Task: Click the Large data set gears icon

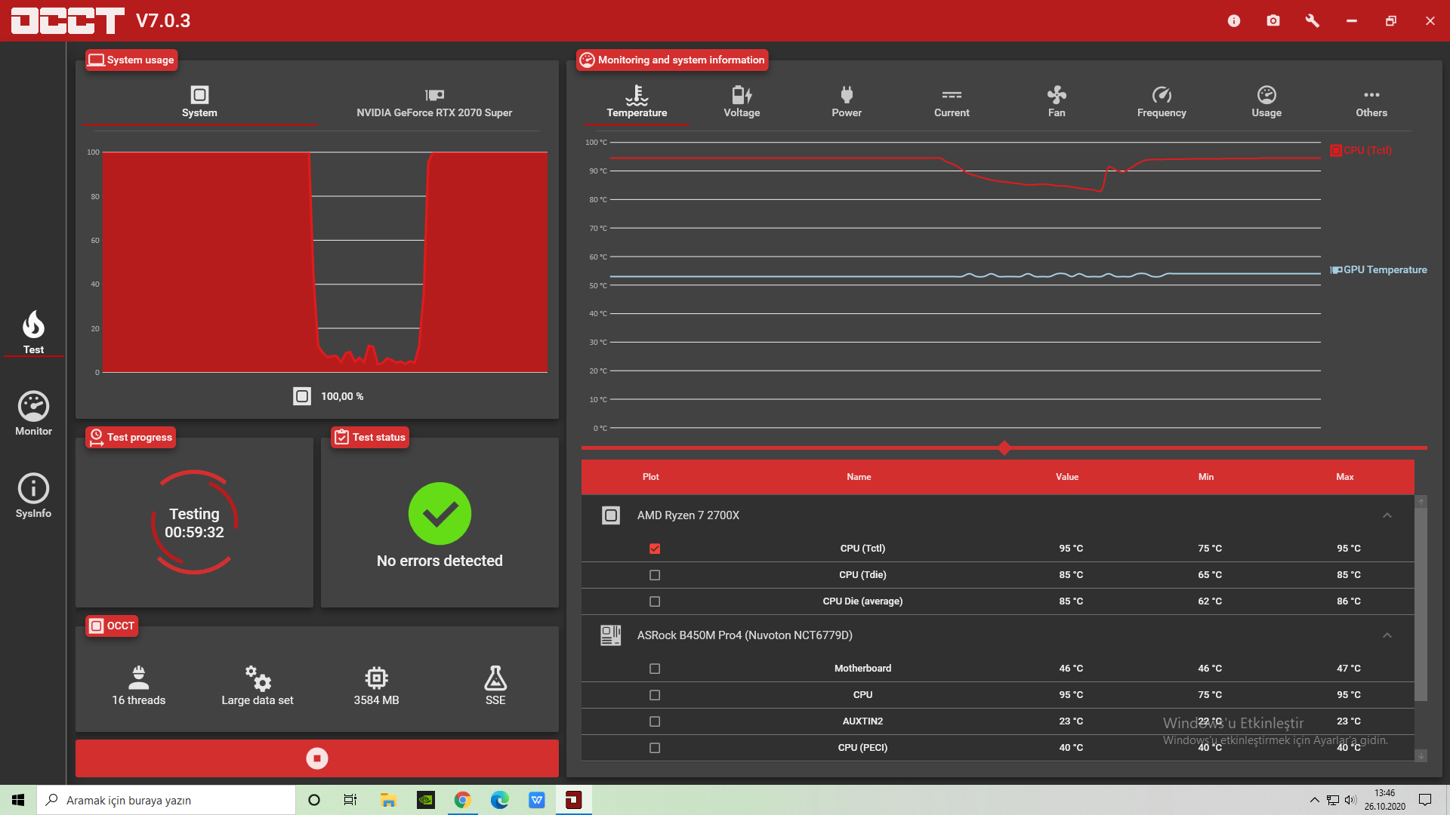Action: [x=258, y=678]
